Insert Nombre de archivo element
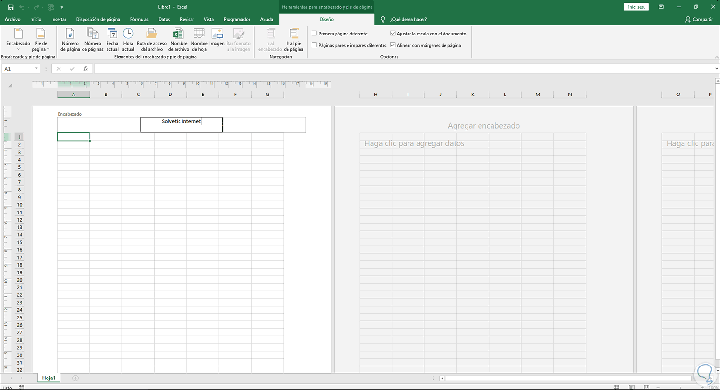The width and height of the screenshot is (720, 390). (179, 39)
